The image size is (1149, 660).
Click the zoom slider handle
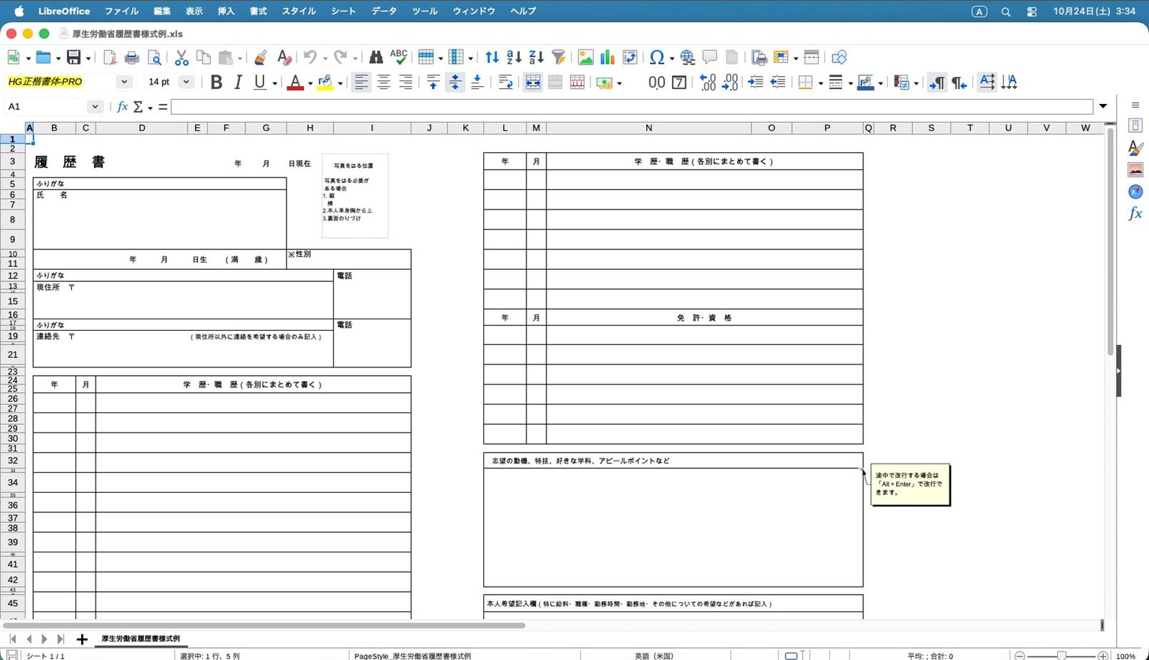[x=1061, y=656]
